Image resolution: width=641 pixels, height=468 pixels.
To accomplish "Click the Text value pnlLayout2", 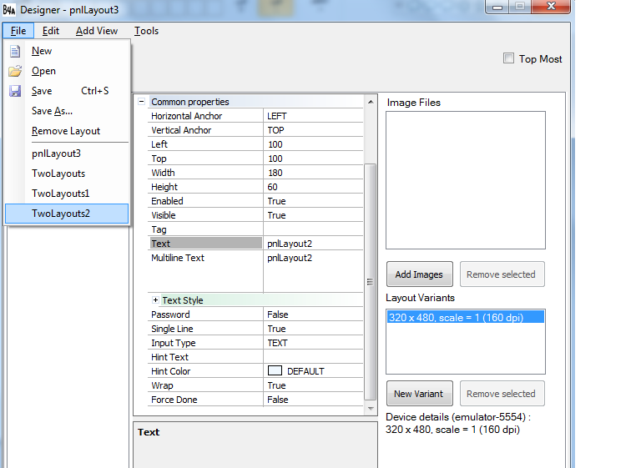I will (x=313, y=244).
